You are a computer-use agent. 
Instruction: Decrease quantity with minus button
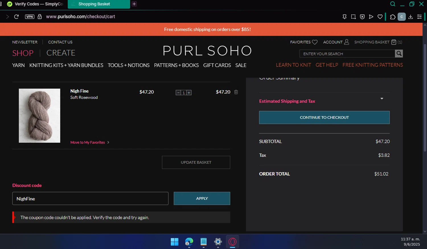(x=178, y=93)
